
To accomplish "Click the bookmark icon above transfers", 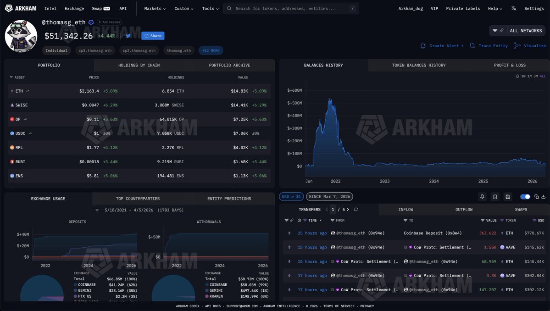I will (495, 197).
